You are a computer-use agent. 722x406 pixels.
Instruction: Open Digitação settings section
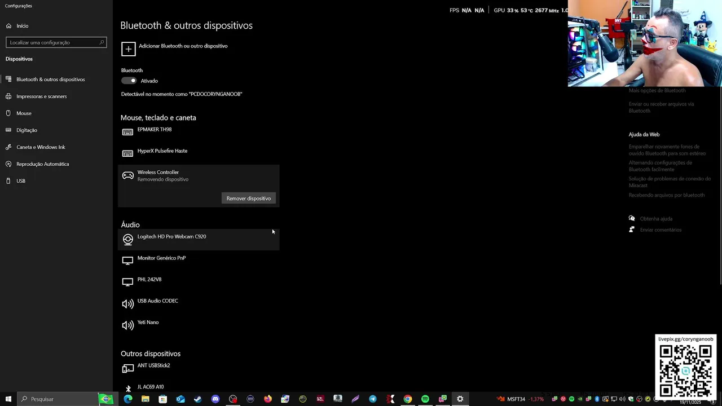(x=56, y=130)
